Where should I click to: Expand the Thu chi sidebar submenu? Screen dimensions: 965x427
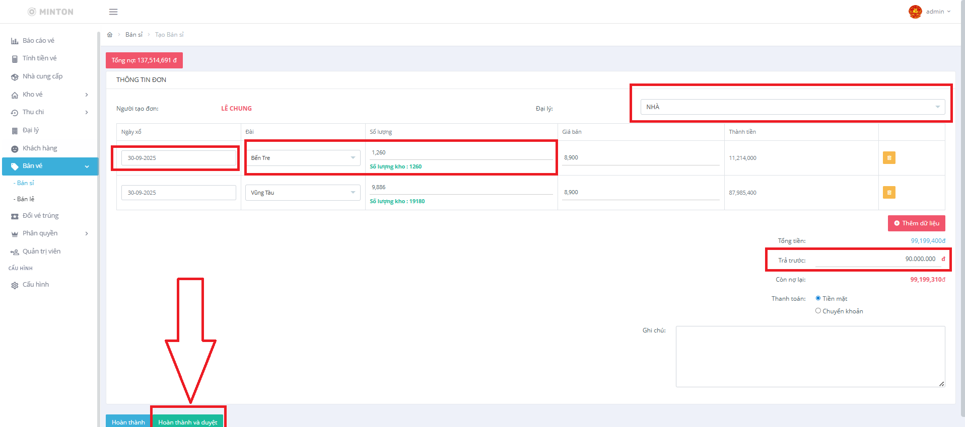pyautogui.click(x=87, y=112)
